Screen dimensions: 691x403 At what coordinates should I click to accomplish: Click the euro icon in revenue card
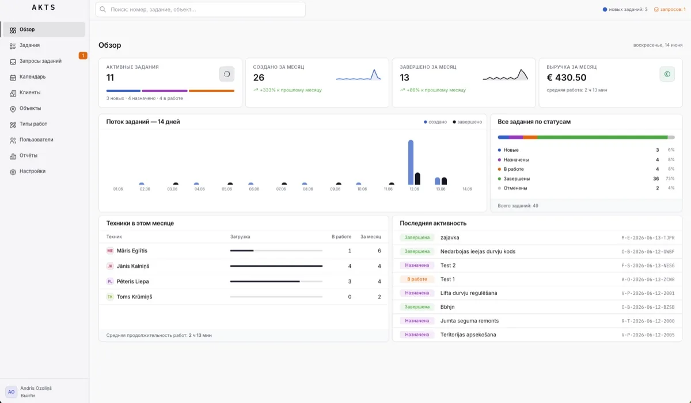pyautogui.click(x=667, y=74)
